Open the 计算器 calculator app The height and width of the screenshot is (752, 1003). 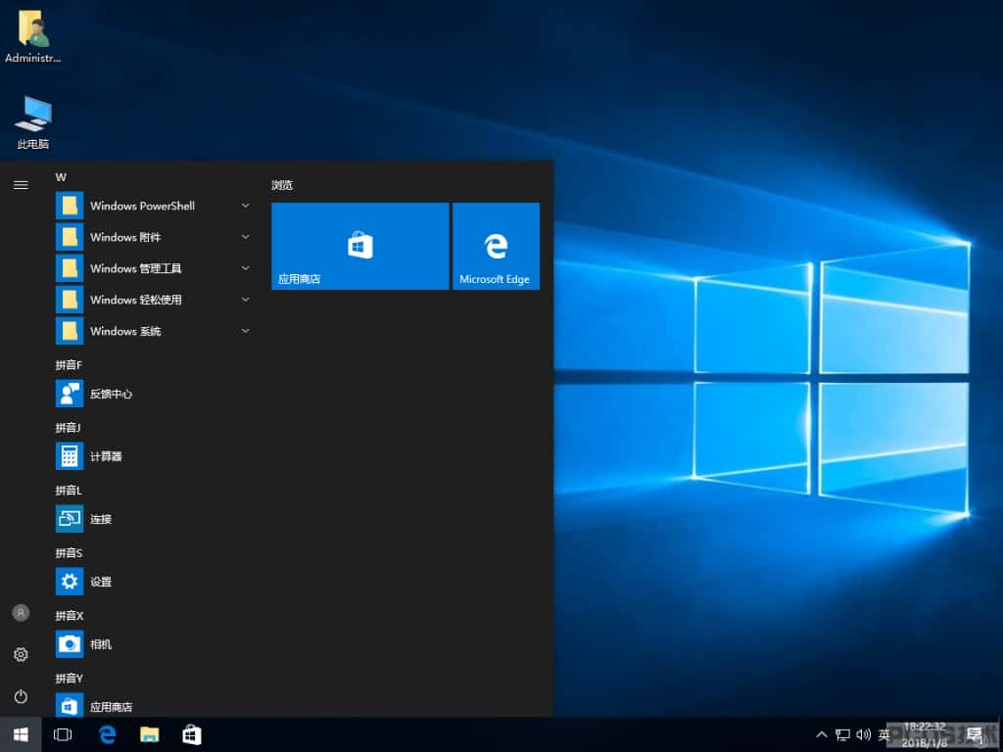point(154,456)
